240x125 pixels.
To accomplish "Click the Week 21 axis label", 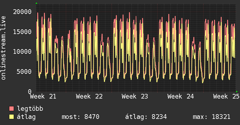I will tap(43, 97).
